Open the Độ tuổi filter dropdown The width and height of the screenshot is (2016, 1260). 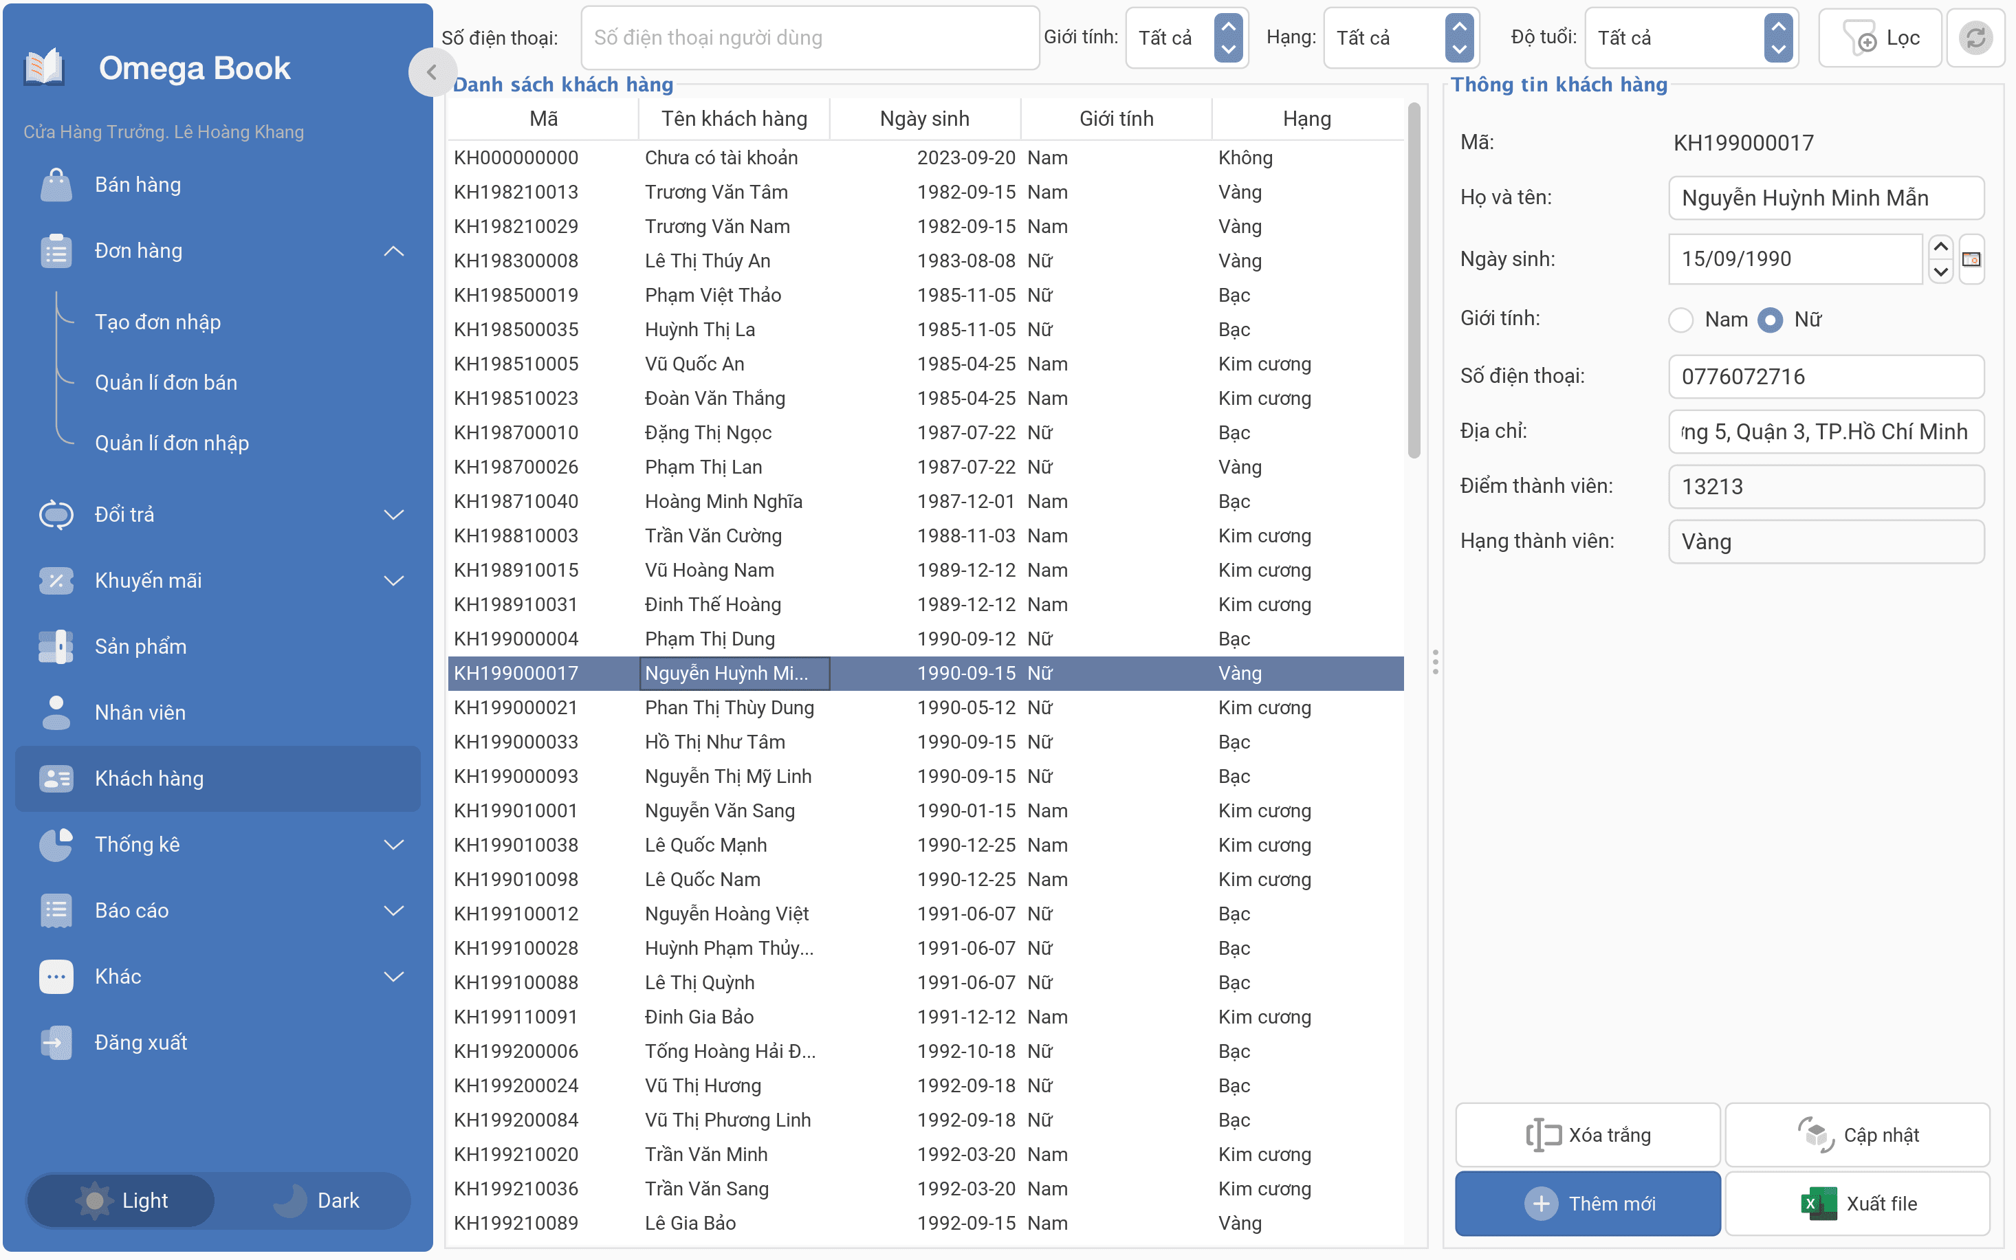[x=1691, y=38]
